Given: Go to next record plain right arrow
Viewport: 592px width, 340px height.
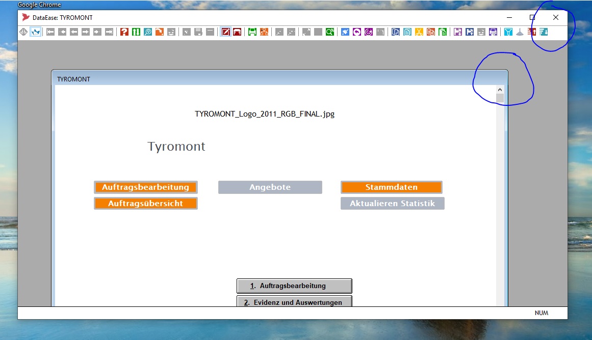Looking at the screenshot, I should (86, 32).
